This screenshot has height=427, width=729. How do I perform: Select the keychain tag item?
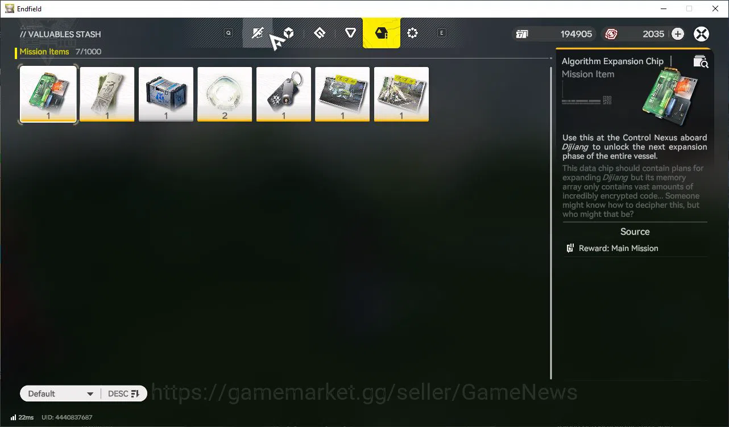click(x=284, y=94)
